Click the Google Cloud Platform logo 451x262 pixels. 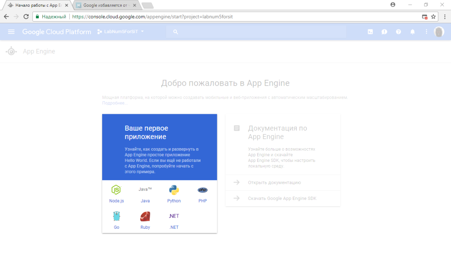click(57, 32)
